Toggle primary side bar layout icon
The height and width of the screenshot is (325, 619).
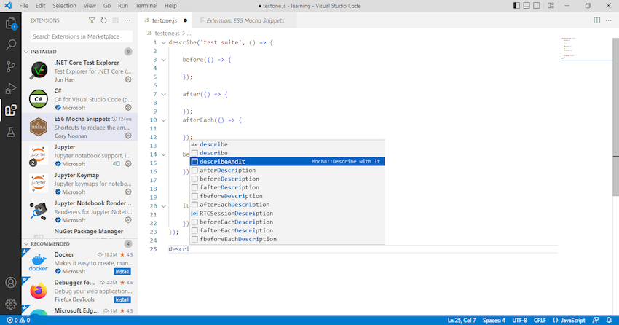pyautogui.click(x=516, y=6)
